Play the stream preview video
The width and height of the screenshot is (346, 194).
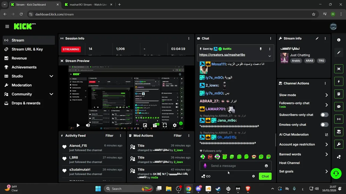(78, 125)
